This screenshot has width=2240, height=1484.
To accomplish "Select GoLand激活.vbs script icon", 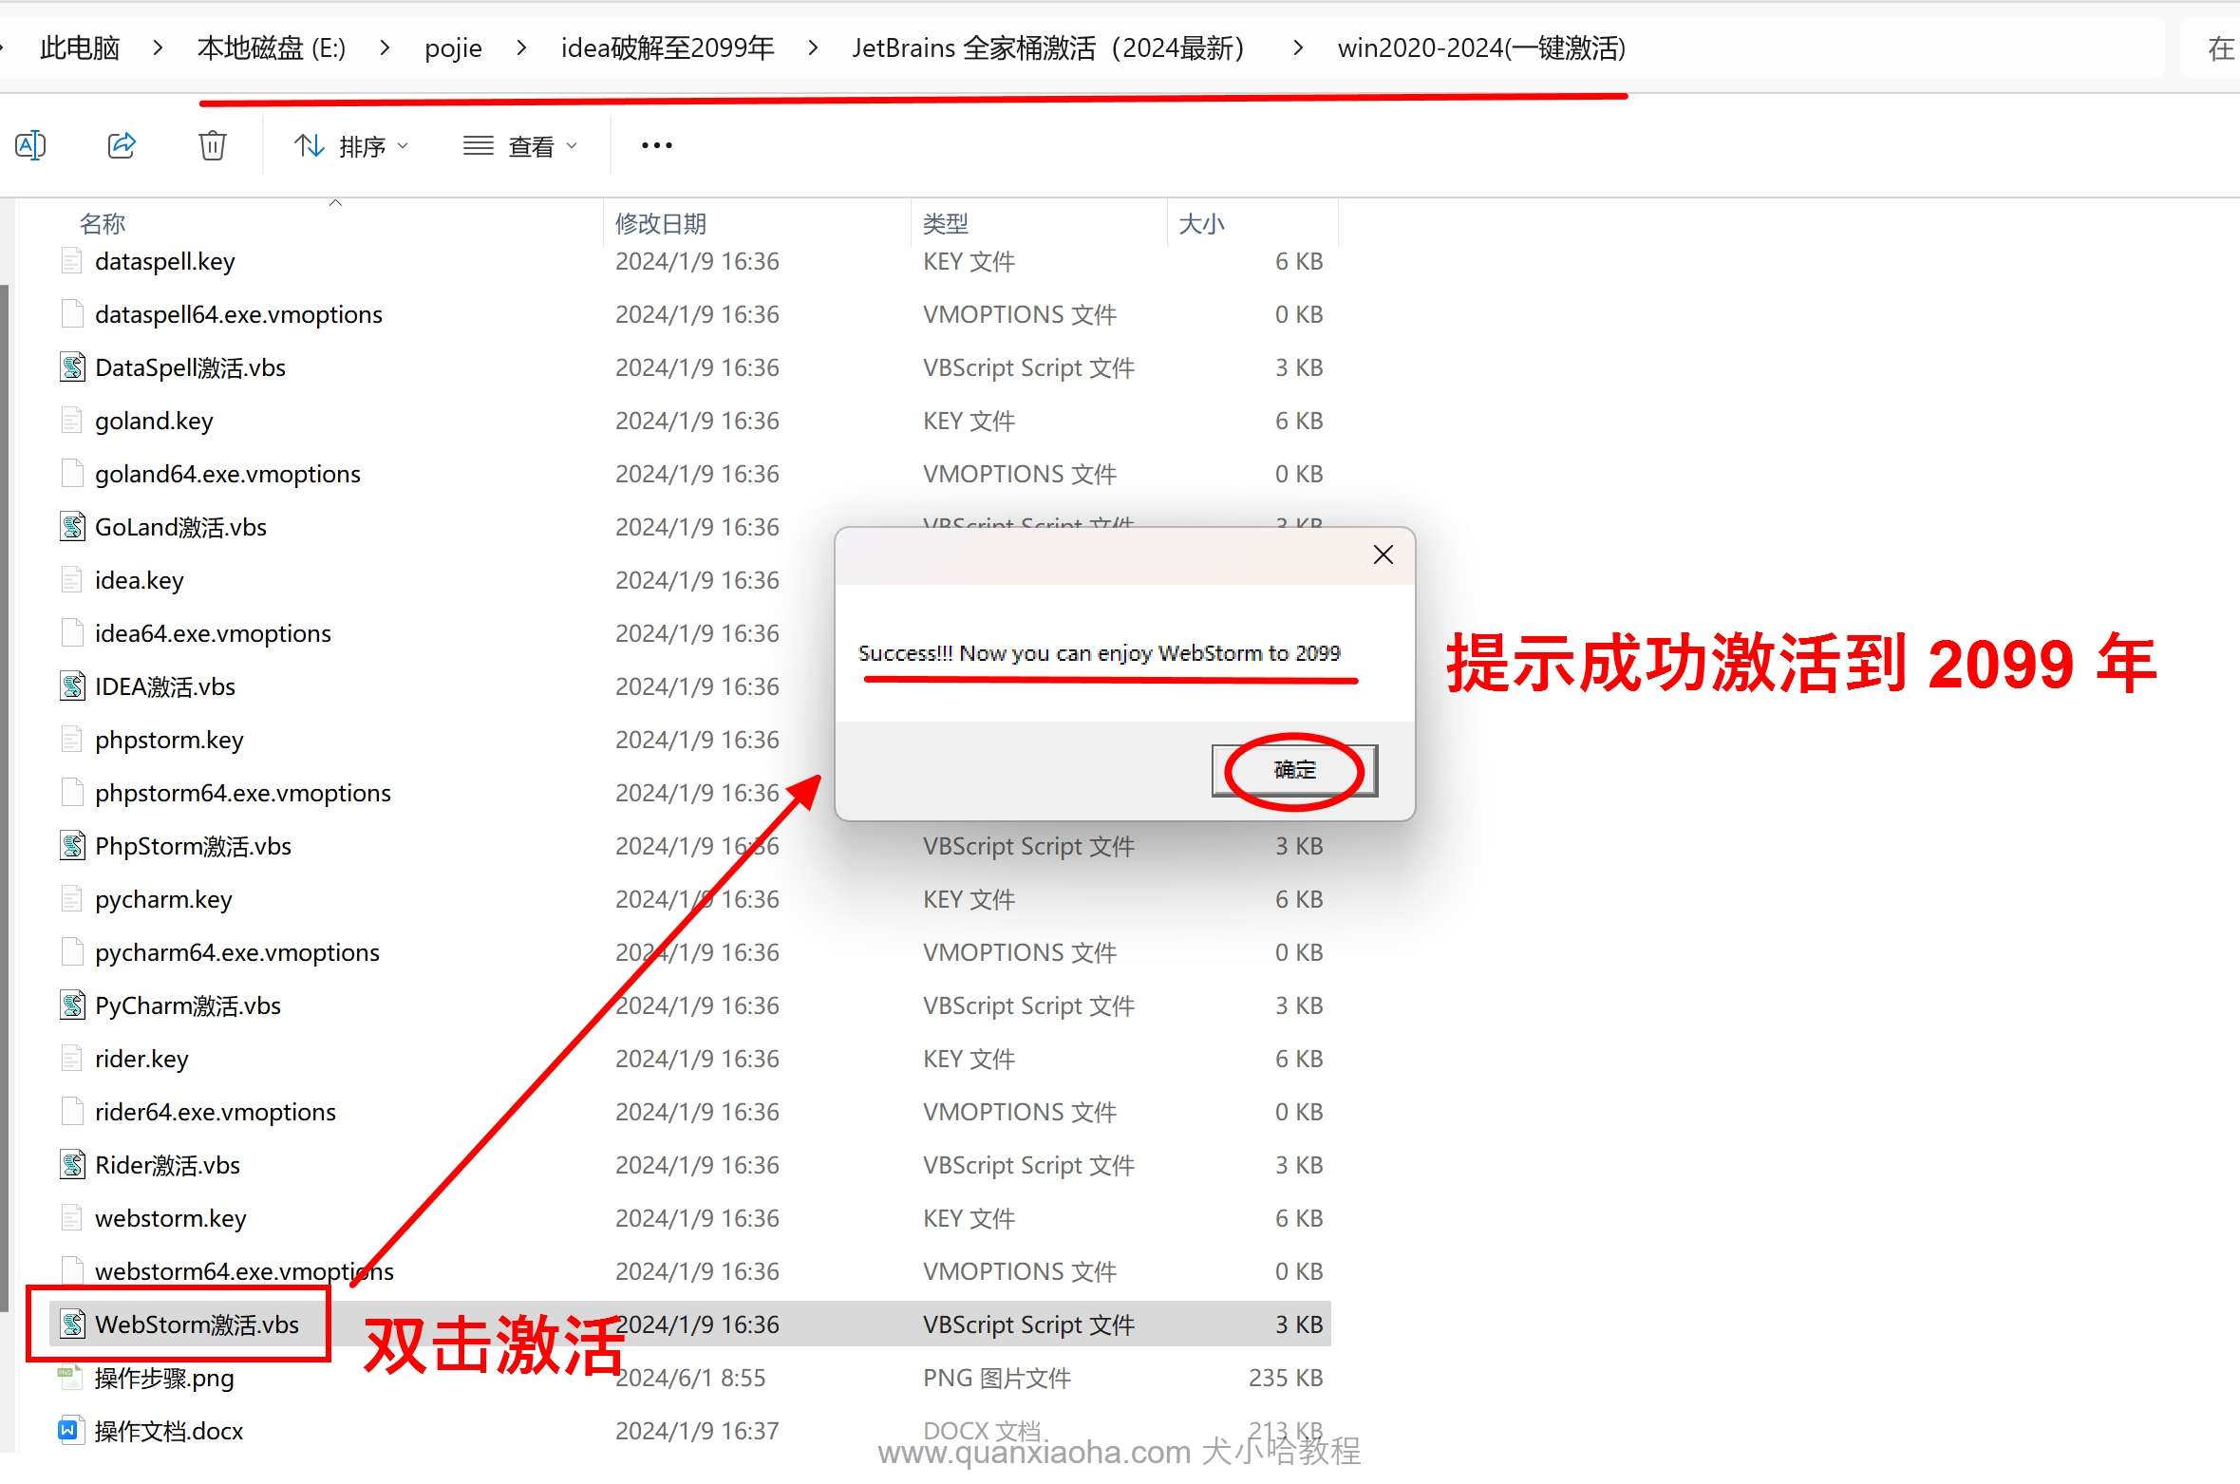I will coord(72,526).
